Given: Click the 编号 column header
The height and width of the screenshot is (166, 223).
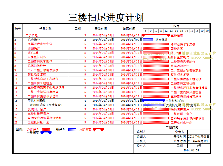Looking at the screenshot, I should pyautogui.click(x=18, y=29).
